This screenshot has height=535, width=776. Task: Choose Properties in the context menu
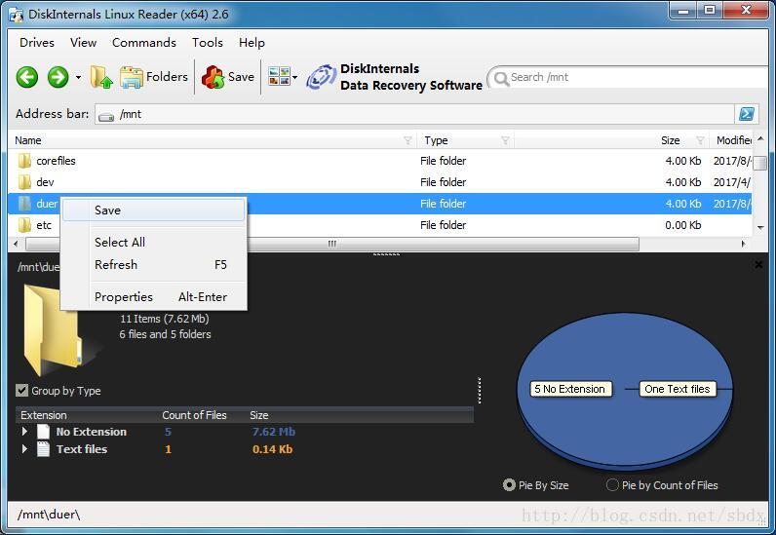(x=153, y=297)
